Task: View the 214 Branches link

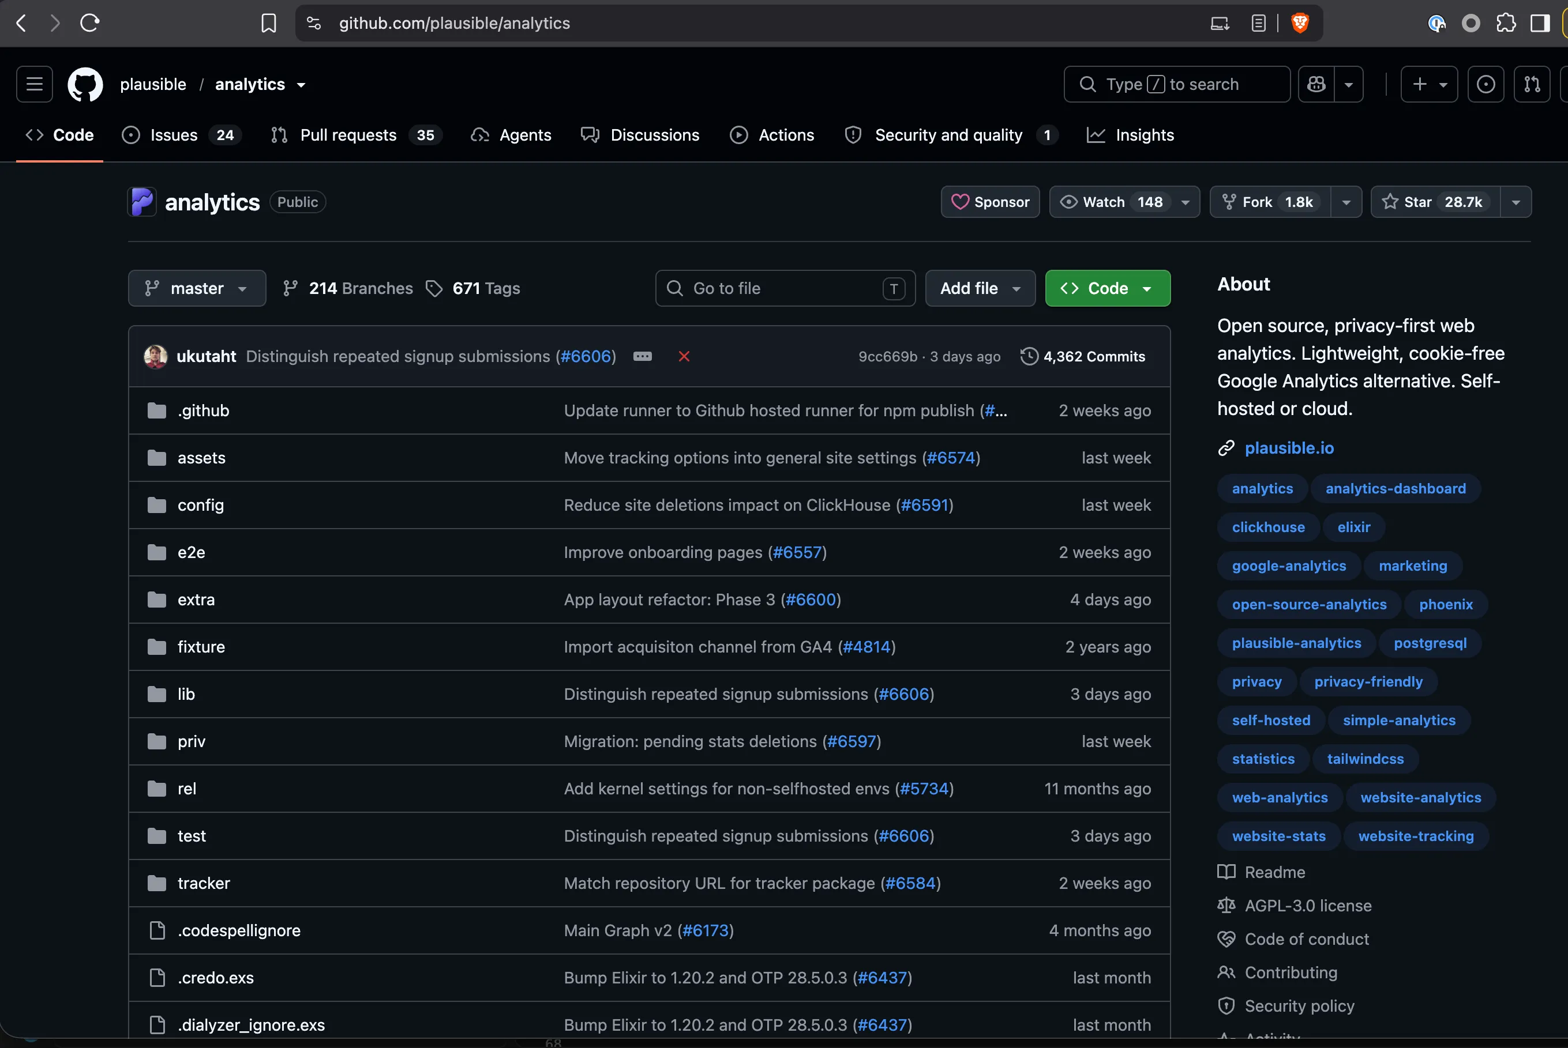Action: coord(348,288)
